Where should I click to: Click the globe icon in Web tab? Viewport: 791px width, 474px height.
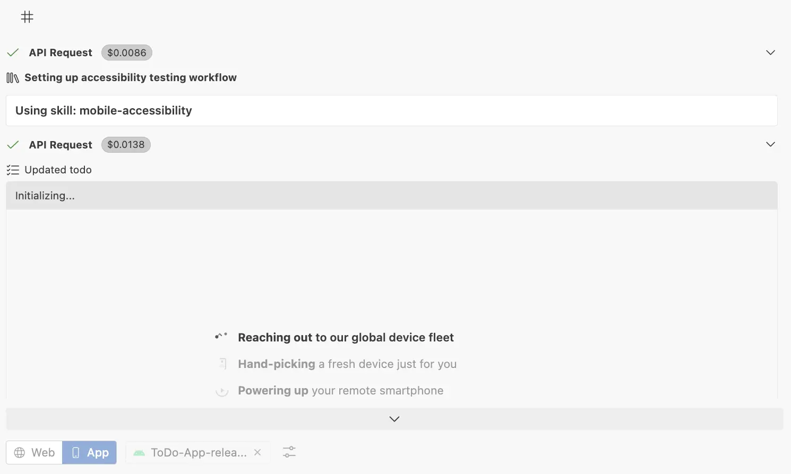(x=20, y=452)
